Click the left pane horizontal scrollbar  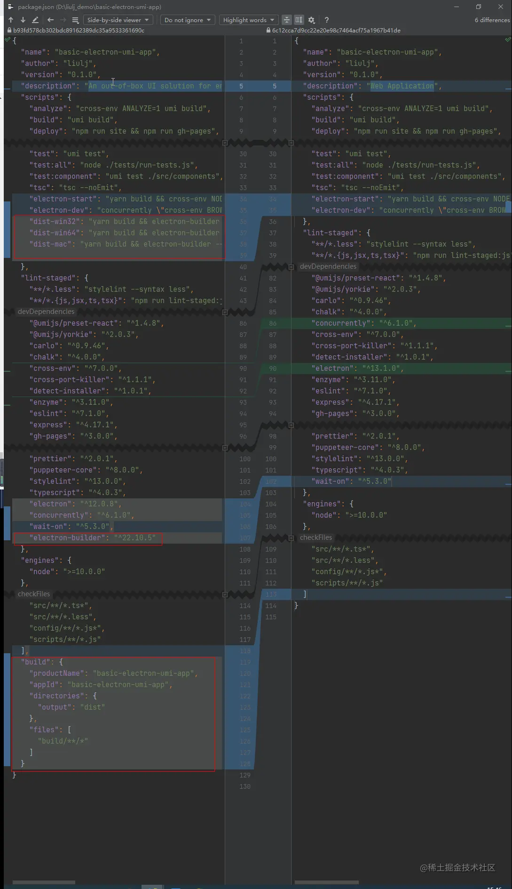point(44,882)
